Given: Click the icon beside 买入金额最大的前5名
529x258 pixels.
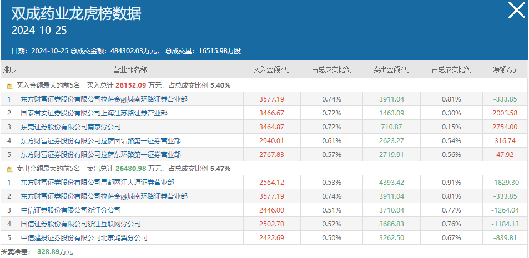Looking at the screenshot, I should tap(9, 85).
